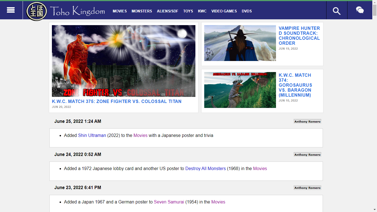The image size is (377, 212).
Task: Click the page scrollbar thumb
Action: click(375, 10)
